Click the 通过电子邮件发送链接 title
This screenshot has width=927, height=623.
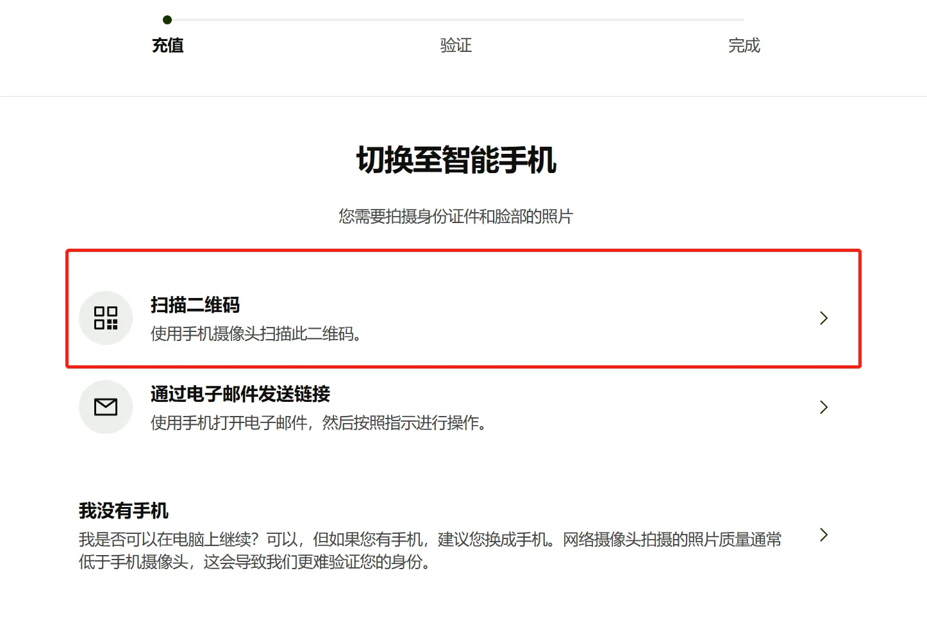click(240, 394)
